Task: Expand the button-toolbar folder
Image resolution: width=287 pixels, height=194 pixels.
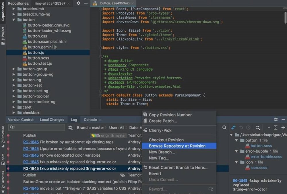Action: coord(13,96)
